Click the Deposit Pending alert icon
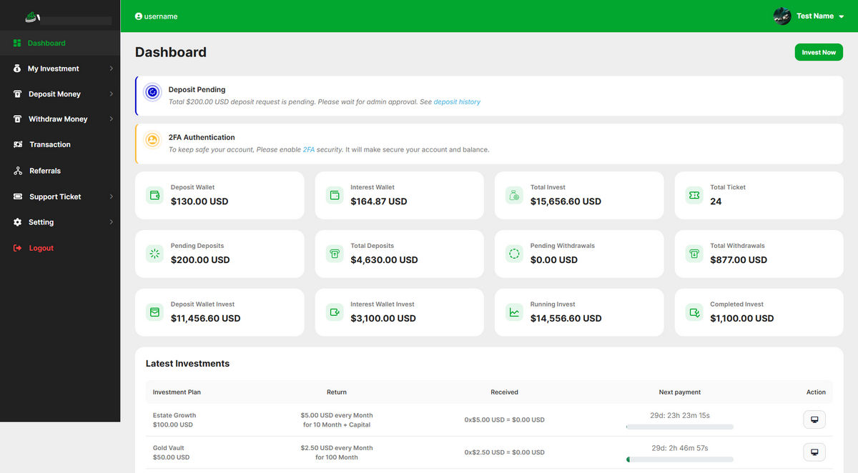 [x=152, y=92]
